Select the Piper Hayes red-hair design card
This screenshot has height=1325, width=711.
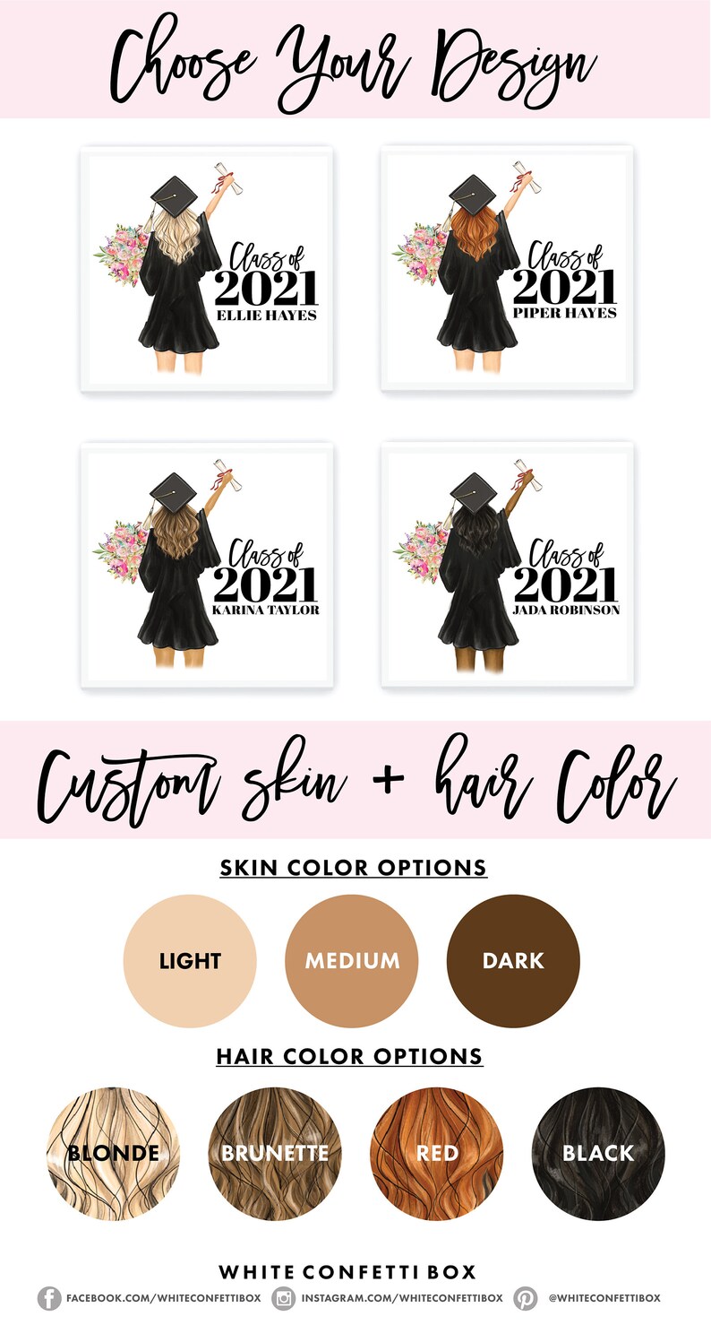coord(507,269)
